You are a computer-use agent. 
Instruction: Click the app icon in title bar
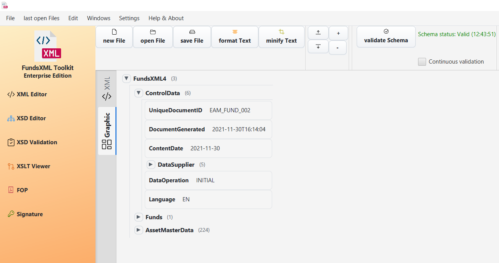pyautogui.click(x=5, y=5)
